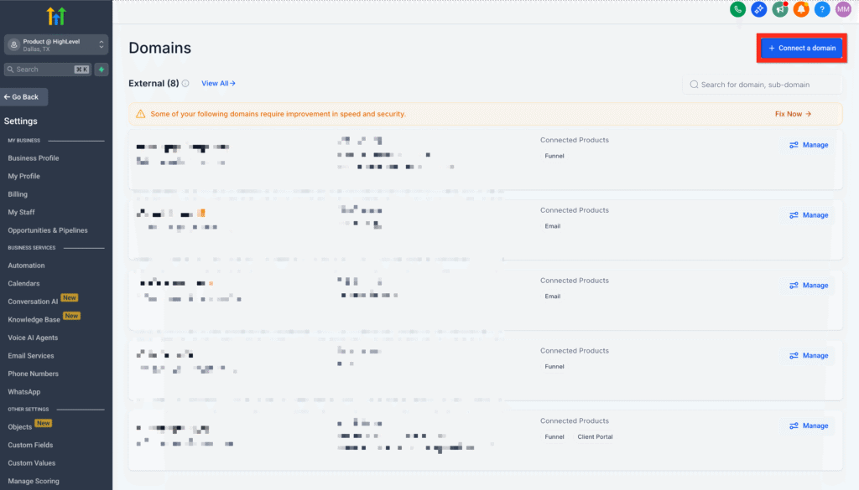Image resolution: width=859 pixels, height=490 pixels.
Task: Click the blue help question mark icon
Action: click(x=822, y=9)
